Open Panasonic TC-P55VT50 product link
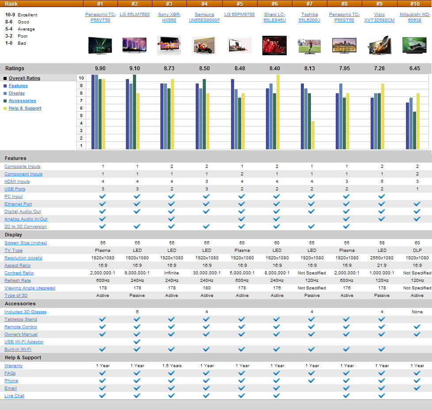The height and width of the screenshot is (410, 432). (100, 17)
